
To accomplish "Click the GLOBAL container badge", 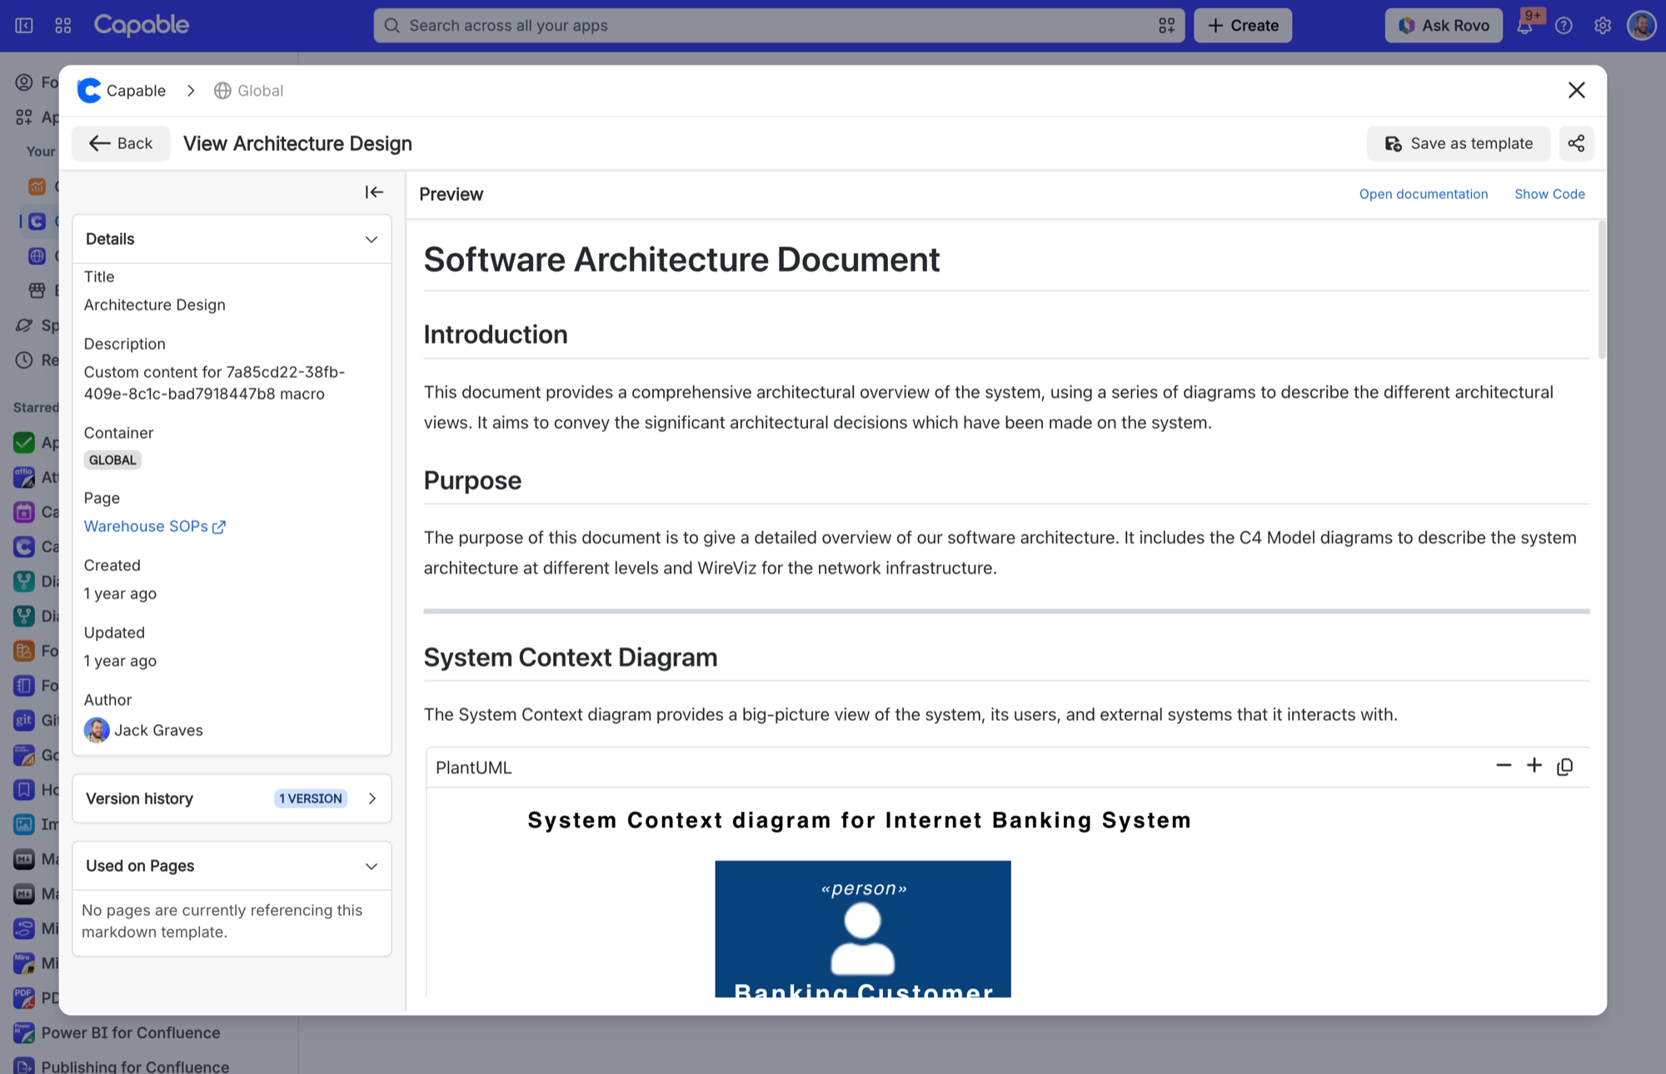I will pos(112,460).
